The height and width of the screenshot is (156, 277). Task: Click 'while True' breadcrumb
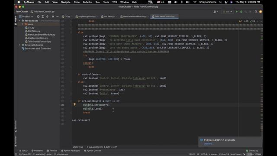coord(78,147)
